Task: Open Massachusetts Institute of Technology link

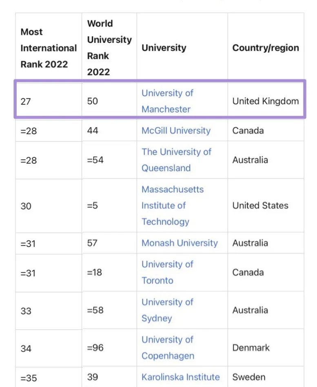Action: [173, 206]
